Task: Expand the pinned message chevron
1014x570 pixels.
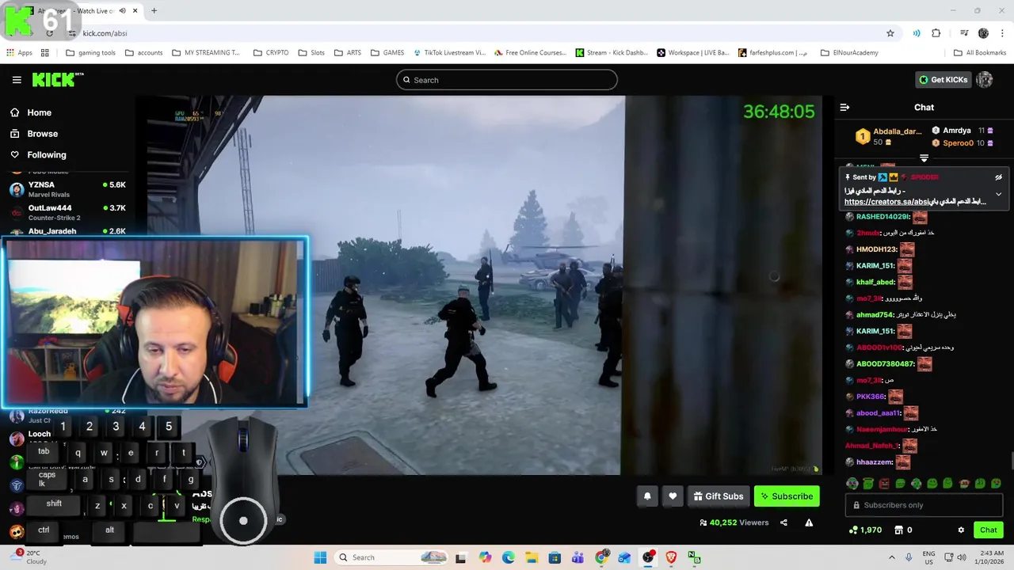Action: pyautogui.click(x=998, y=194)
